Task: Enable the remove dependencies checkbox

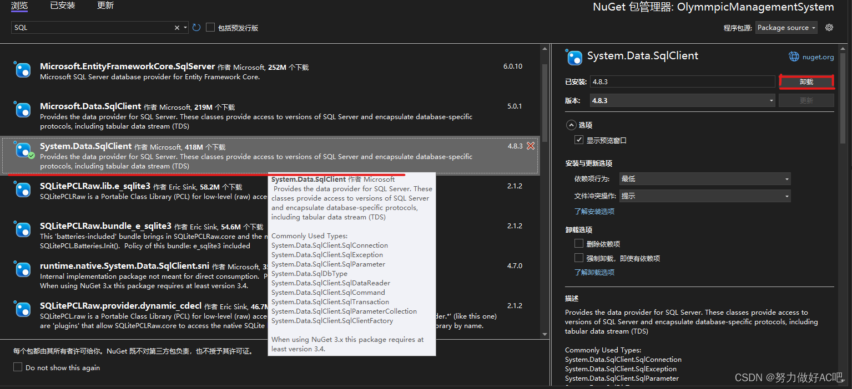Action: [x=579, y=243]
